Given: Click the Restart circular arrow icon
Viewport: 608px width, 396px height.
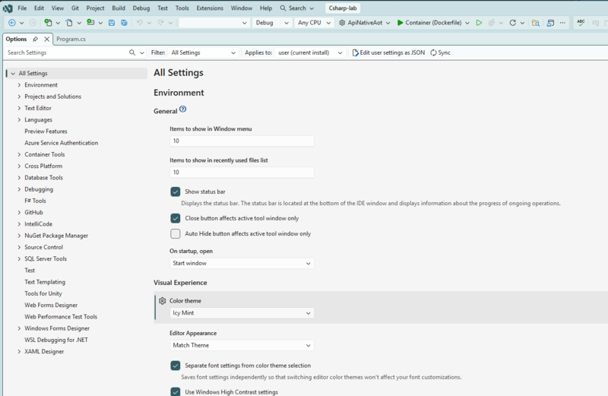Looking at the screenshot, I should [512, 23].
